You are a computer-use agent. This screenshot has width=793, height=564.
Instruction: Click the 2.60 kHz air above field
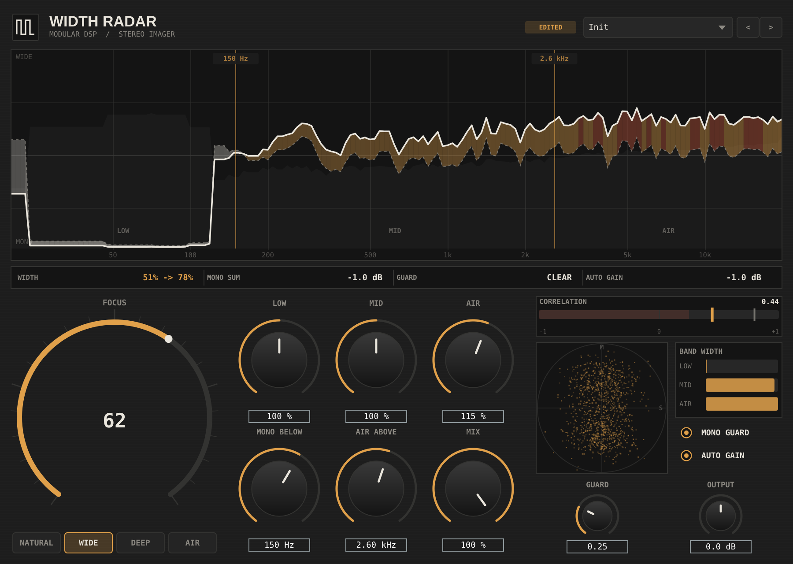pyautogui.click(x=376, y=545)
